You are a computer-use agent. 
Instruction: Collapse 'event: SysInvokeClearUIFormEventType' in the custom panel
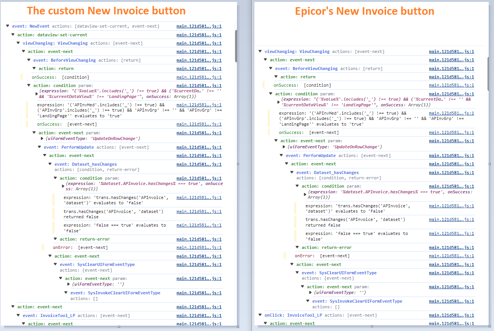click(66, 293)
